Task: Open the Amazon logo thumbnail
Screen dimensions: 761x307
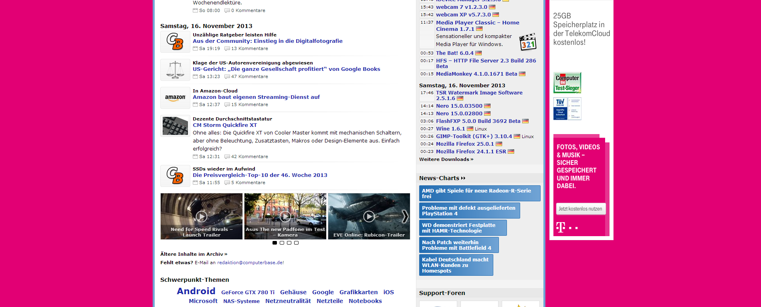Action: 175,98
